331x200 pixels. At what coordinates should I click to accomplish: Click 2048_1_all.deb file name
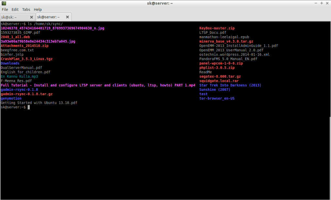point(15,37)
